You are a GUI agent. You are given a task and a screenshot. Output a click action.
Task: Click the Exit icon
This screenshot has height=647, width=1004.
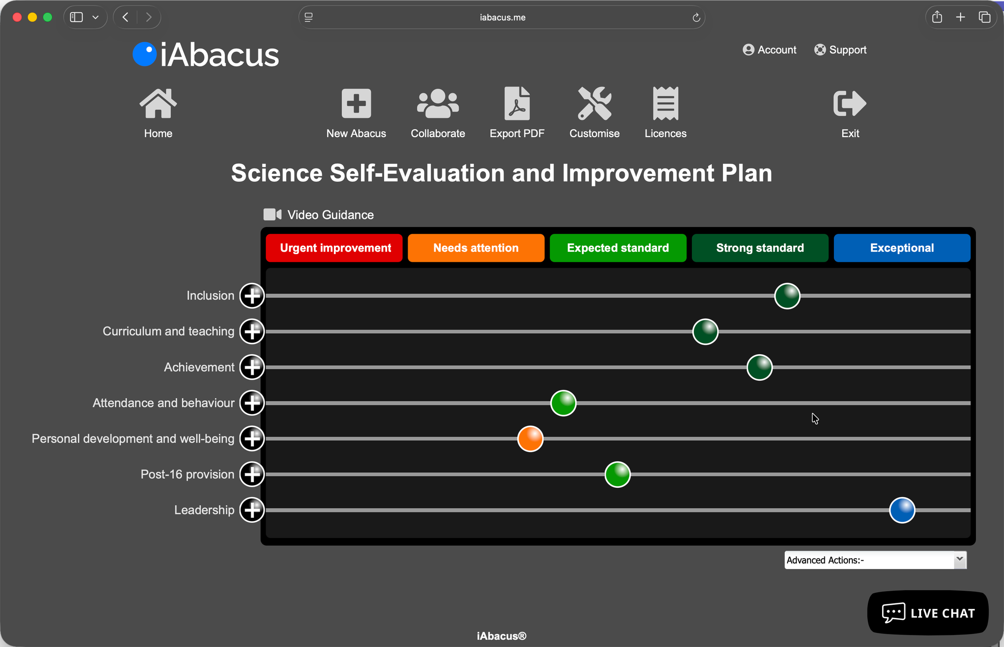pos(849,104)
